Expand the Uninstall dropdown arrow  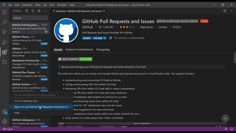[105, 38]
